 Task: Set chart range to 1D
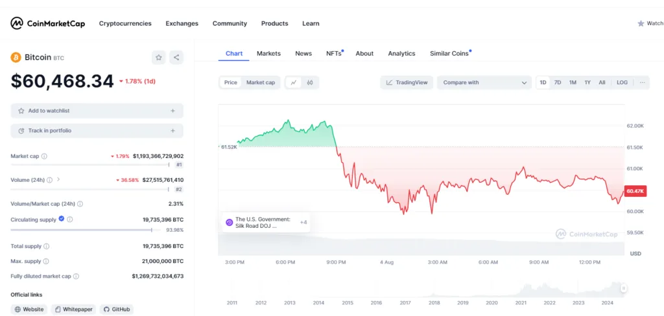click(543, 82)
